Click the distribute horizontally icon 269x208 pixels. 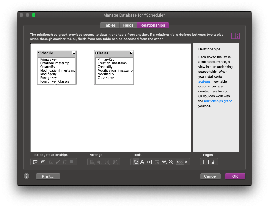click(x=107, y=162)
